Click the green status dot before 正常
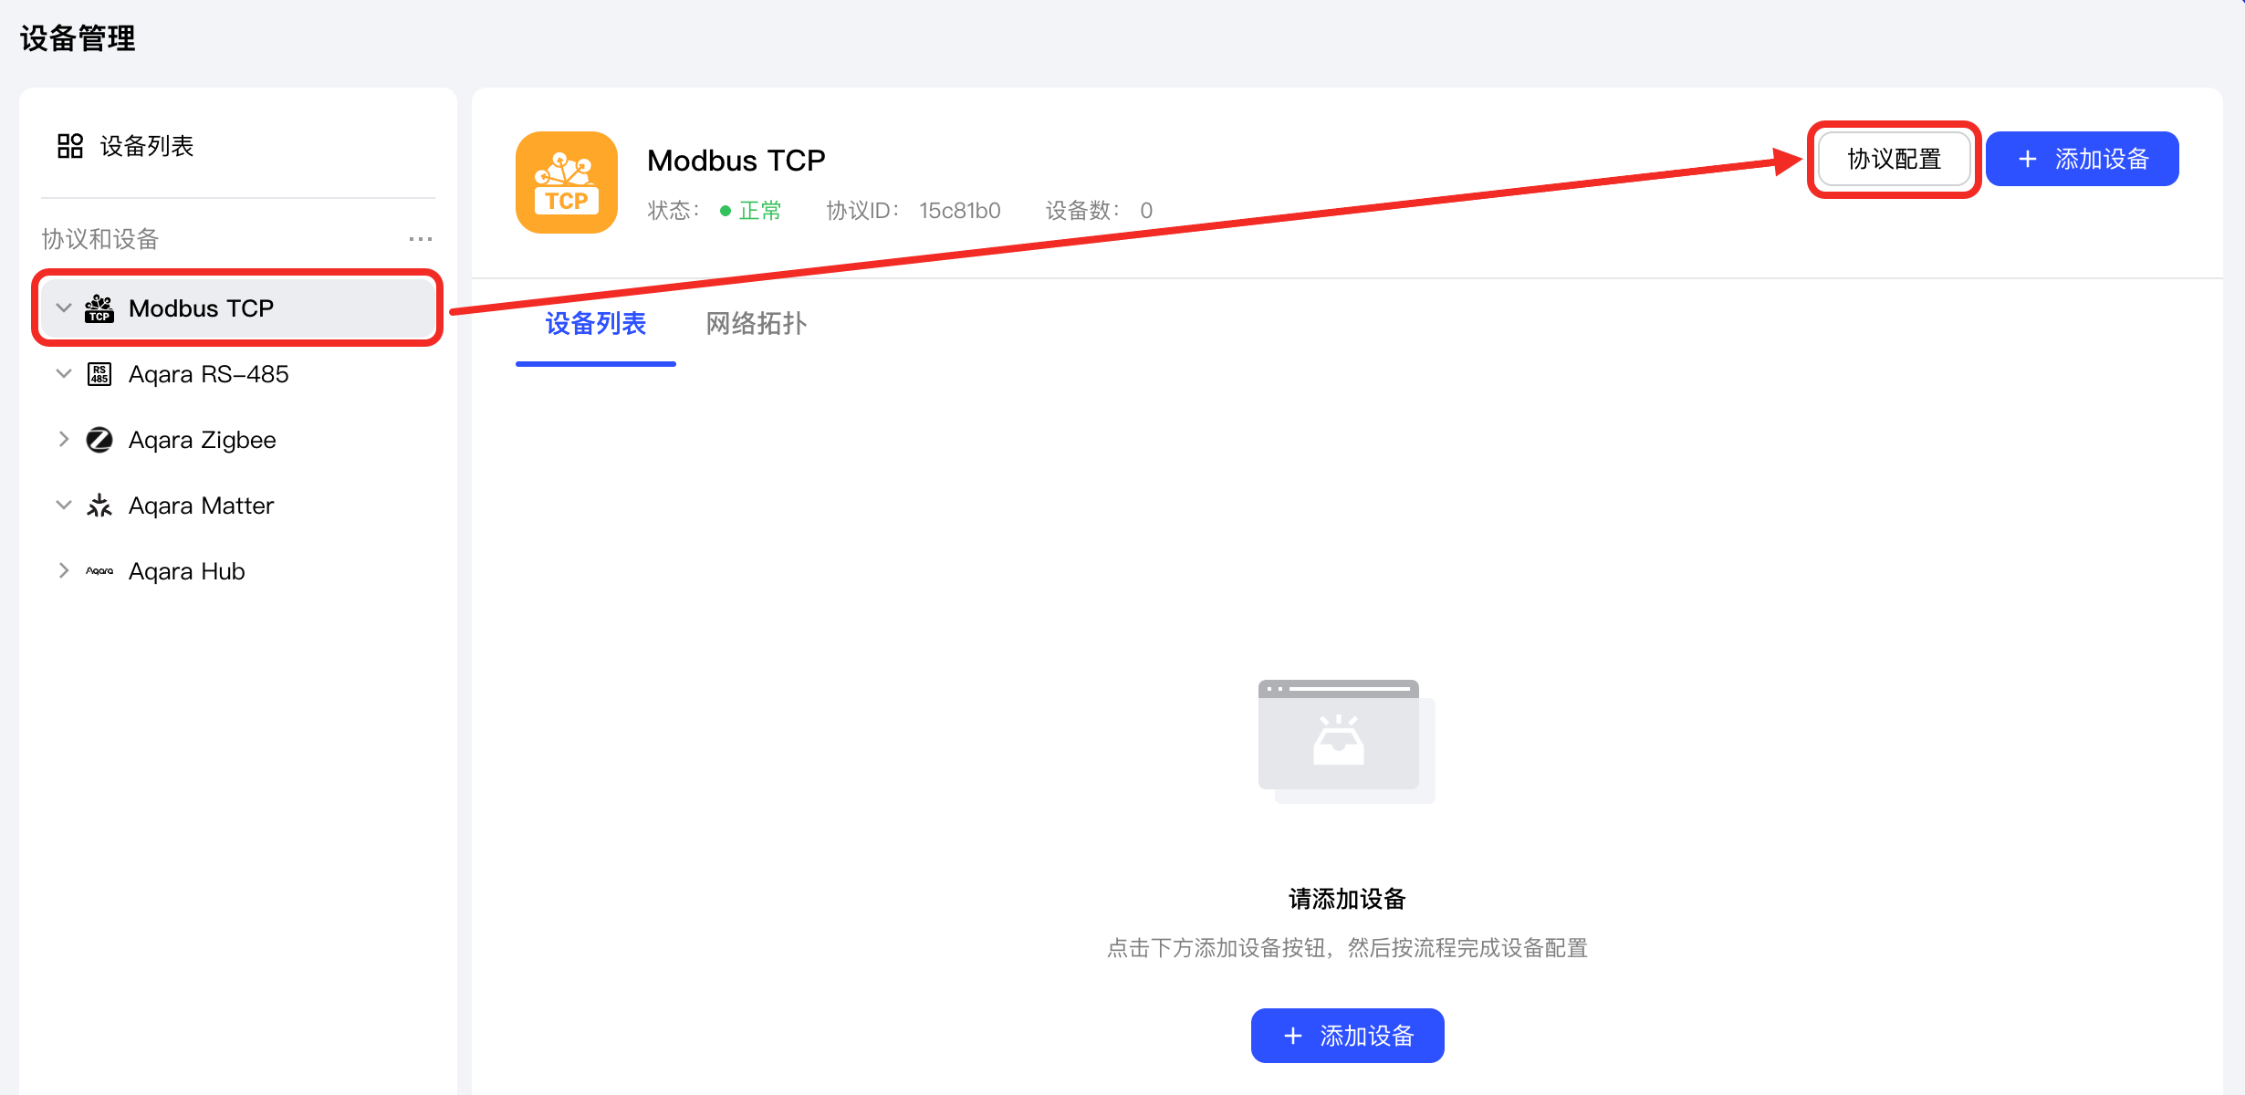The width and height of the screenshot is (2245, 1095). tap(726, 211)
